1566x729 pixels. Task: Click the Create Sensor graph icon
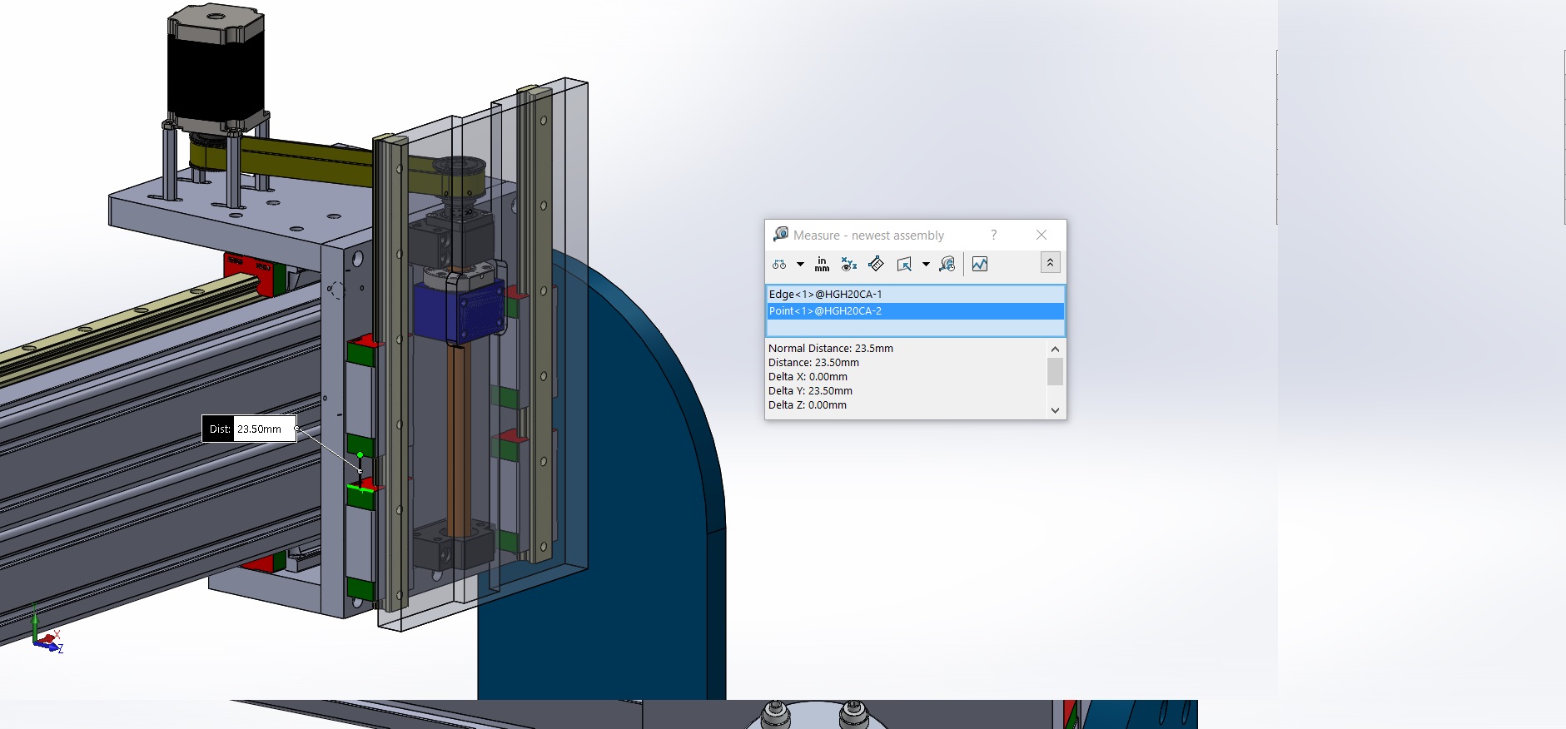click(980, 265)
